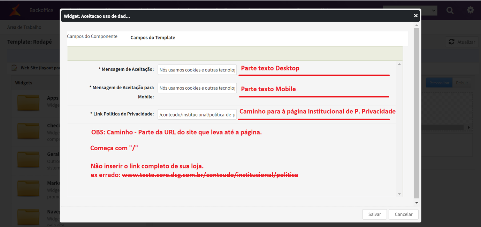Screen dimensions: 481x227
Task: Click outer dialog scrollbar down arrow
Action: click(417, 203)
